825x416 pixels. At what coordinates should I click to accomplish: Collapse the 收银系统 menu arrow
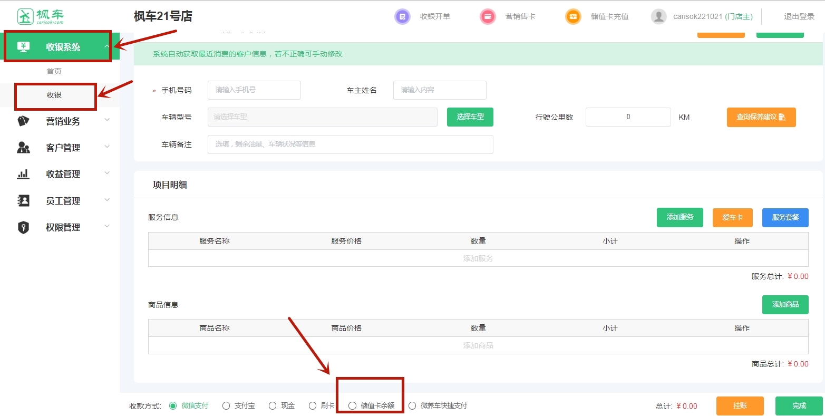click(107, 47)
